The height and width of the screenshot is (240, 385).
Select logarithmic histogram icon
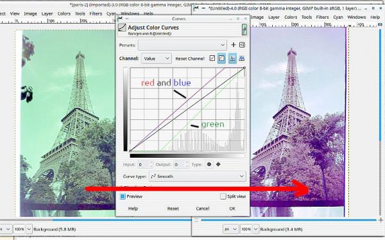pos(242,58)
